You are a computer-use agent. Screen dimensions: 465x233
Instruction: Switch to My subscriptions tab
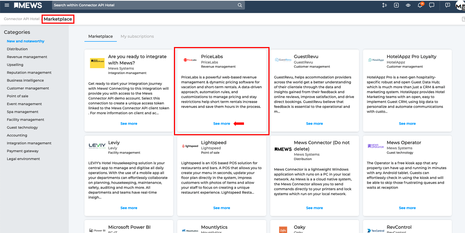coord(137,36)
